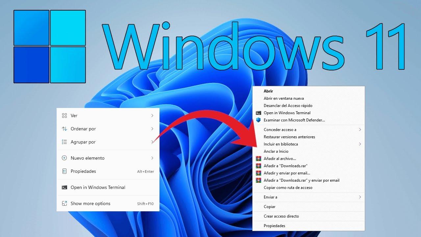The image size is (421, 237).
Task: Click the WinRAR icon next to "Añadir a Downloads.rar"
Action: pyautogui.click(x=259, y=166)
